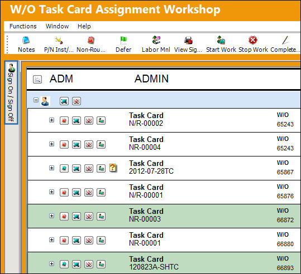Select the ADMIN employee name text
This screenshot has width=301, height=274.
151,79
